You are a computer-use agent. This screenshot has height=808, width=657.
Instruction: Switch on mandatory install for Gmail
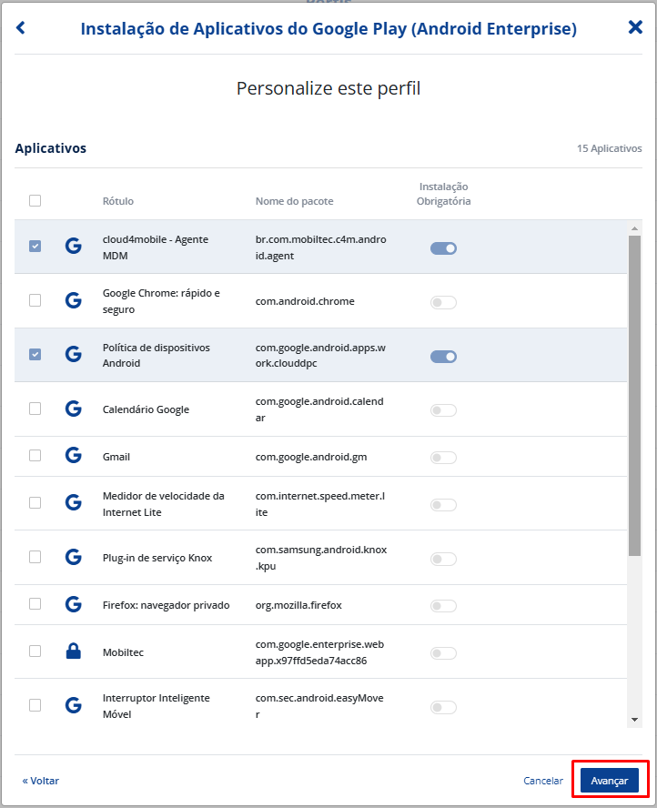pyautogui.click(x=444, y=458)
